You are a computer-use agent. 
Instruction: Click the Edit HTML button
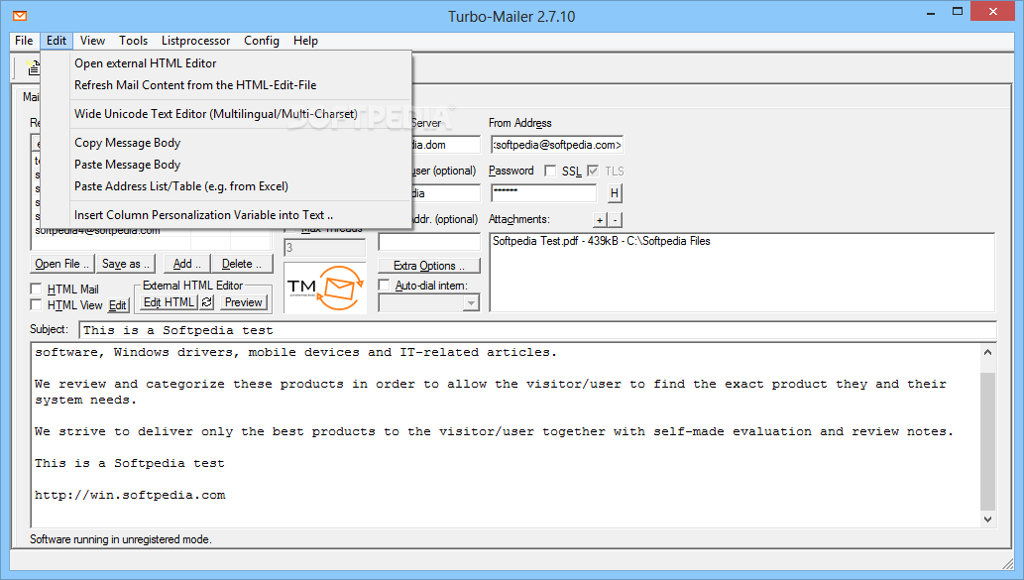click(x=169, y=302)
